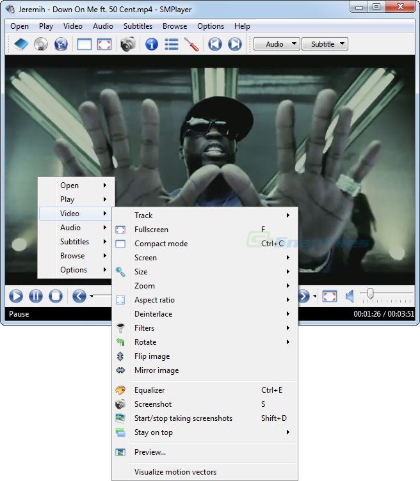Open the Help menu in menu bar

(242, 26)
